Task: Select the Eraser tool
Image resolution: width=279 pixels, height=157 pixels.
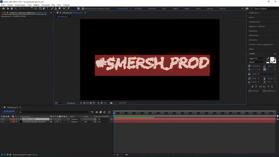Action: [60, 8]
